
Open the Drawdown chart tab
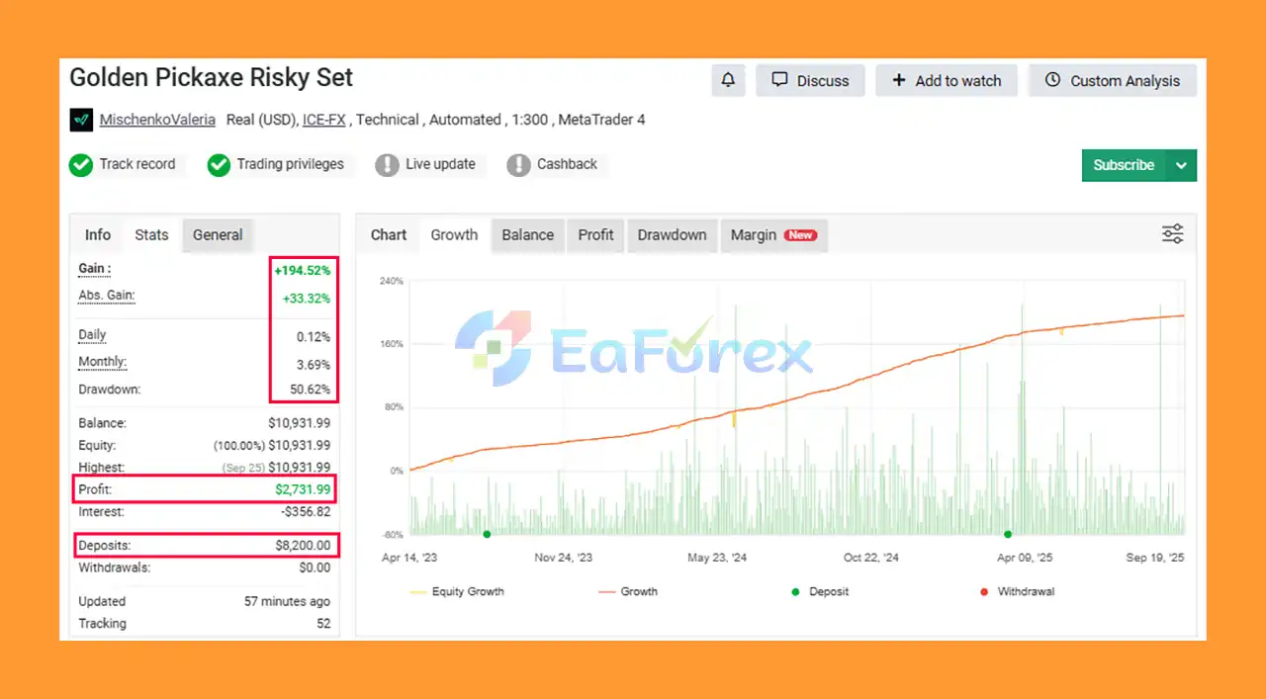(672, 235)
